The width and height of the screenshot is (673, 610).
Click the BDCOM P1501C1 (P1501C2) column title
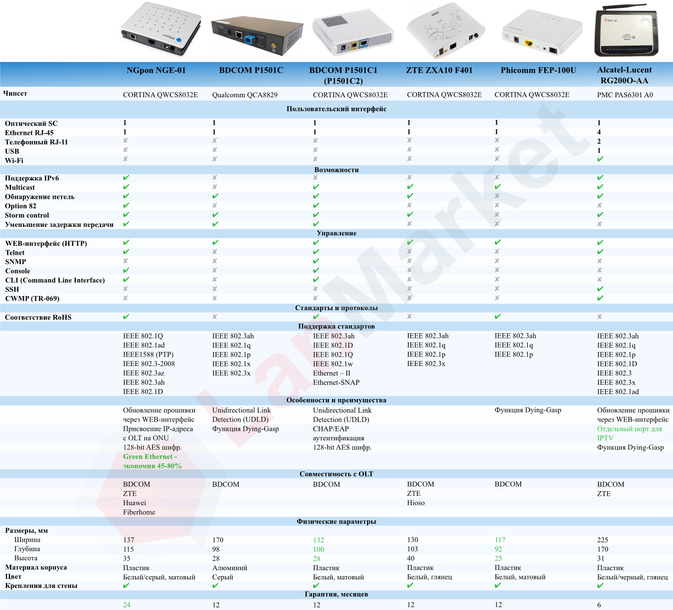pos(343,75)
